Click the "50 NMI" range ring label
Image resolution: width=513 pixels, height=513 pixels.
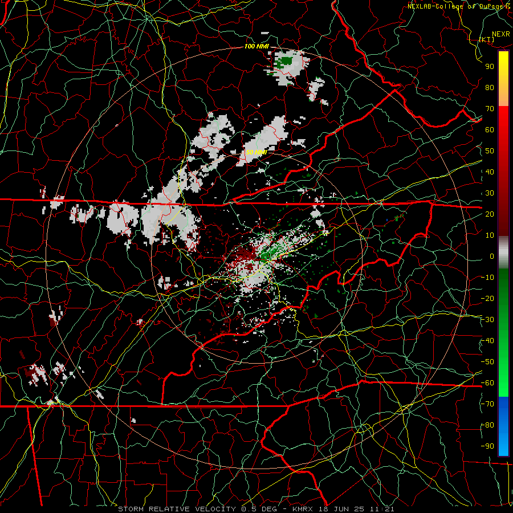click(256, 152)
